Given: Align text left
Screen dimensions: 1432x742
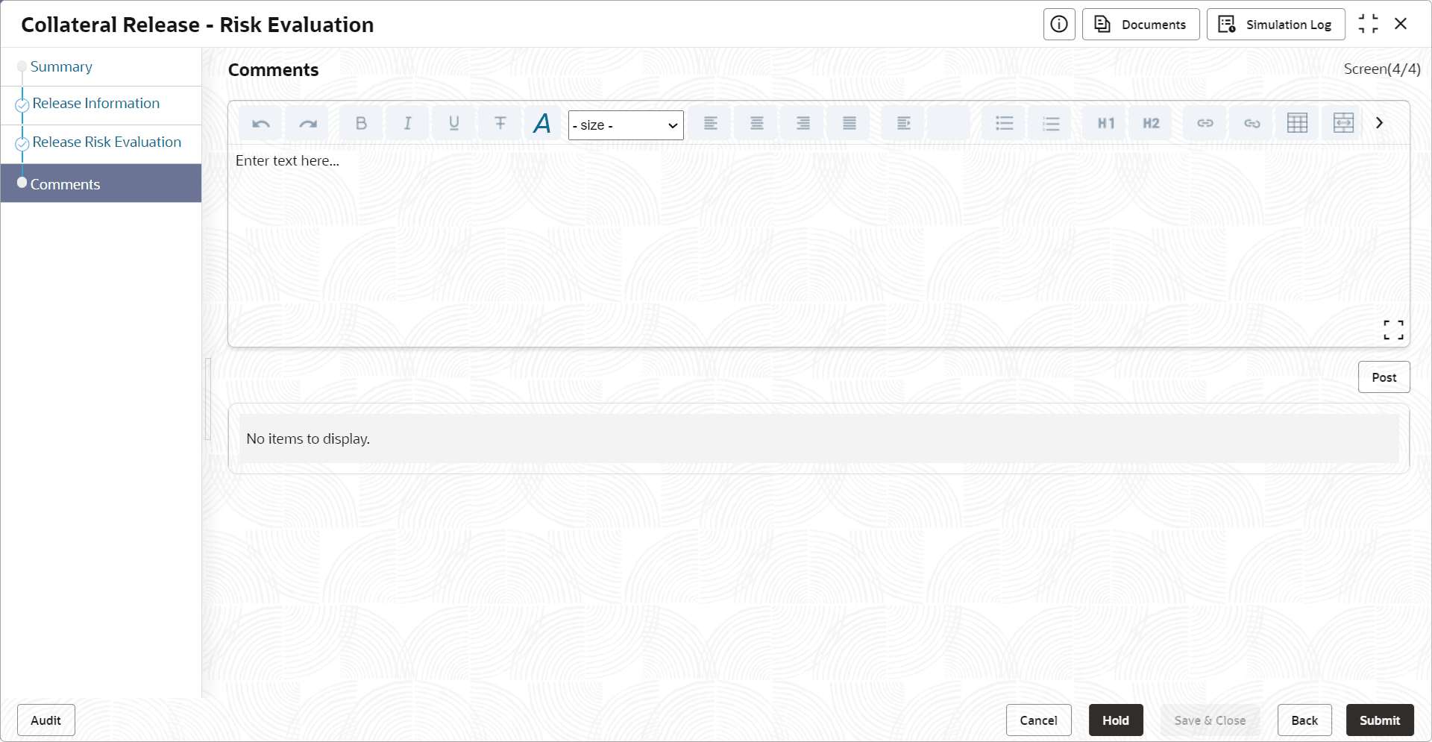Looking at the screenshot, I should pos(711,124).
